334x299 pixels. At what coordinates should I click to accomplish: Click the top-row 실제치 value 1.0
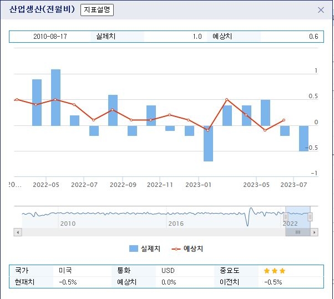click(x=198, y=37)
